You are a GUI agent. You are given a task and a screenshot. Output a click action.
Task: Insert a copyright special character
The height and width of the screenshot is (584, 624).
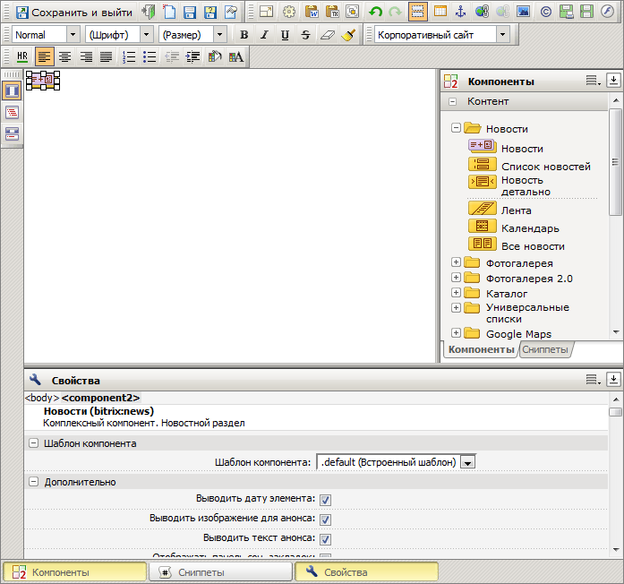click(x=545, y=12)
